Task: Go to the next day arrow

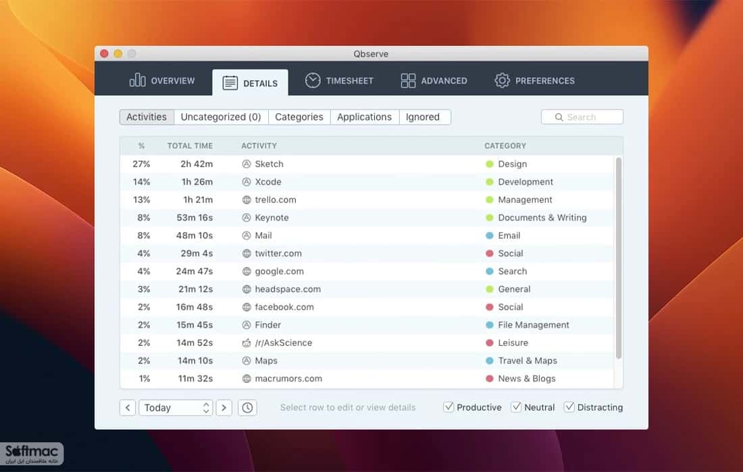Action: (x=224, y=408)
